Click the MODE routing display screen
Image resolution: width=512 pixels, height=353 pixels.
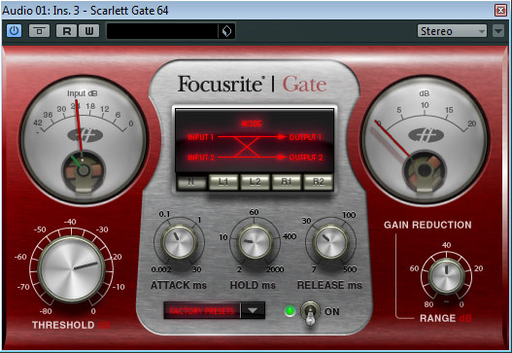coord(255,141)
